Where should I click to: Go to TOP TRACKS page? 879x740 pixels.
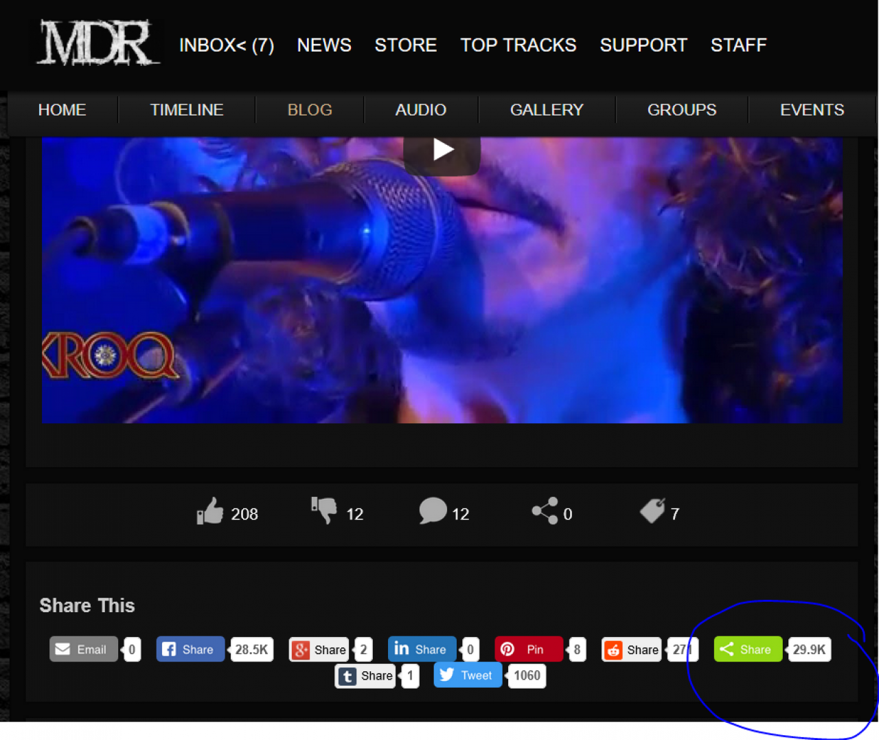(518, 45)
